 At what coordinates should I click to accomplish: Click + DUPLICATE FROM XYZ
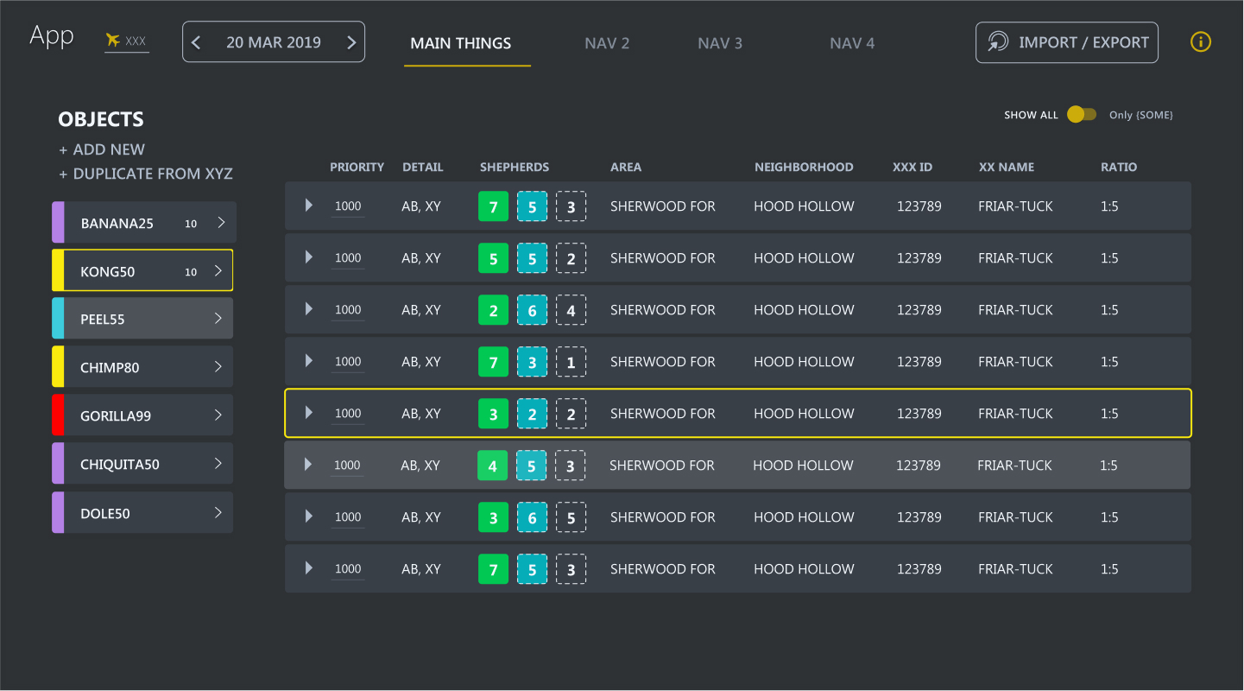tap(146, 174)
